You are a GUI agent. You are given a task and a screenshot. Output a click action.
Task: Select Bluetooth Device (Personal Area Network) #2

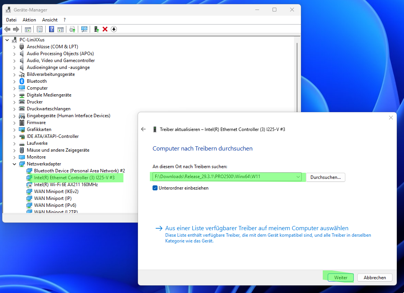click(79, 171)
